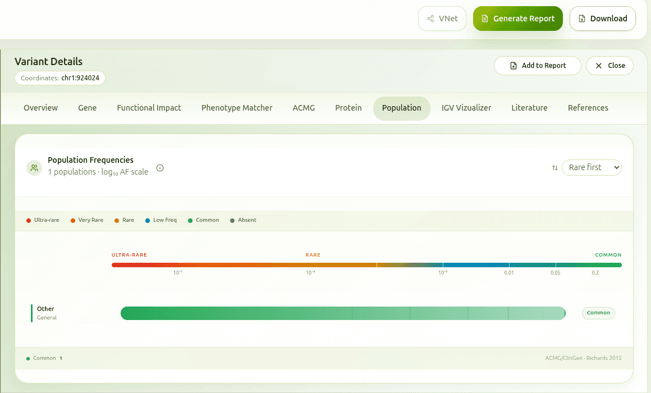Click the Add to Report plus-file icon
Image resolution: width=651 pixels, height=393 pixels.
513,66
